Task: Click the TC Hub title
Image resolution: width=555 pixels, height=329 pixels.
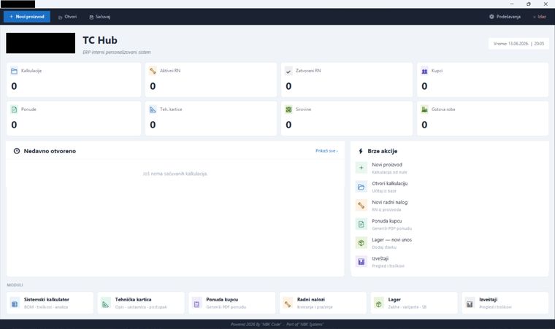Action: tap(100, 40)
